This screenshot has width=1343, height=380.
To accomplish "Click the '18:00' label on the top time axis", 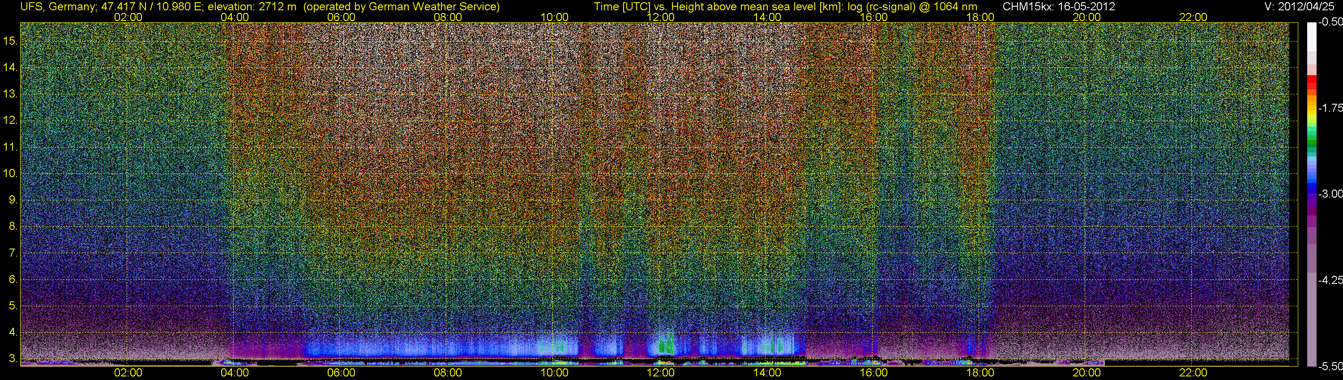I will point(980,17).
